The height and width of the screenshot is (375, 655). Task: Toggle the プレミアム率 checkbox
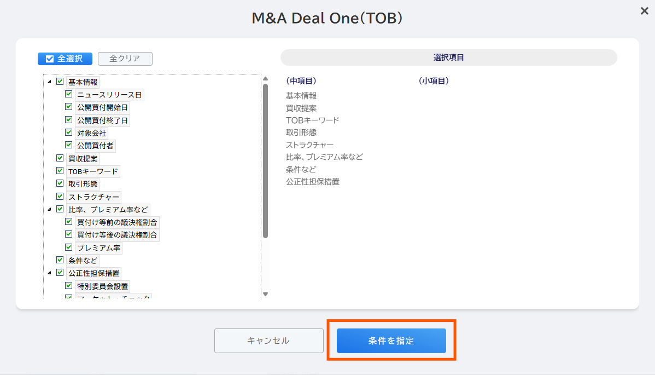pyautogui.click(x=68, y=247)
